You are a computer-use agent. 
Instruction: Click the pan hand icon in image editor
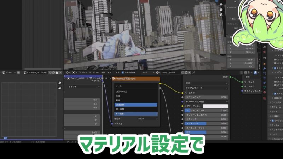coord(60,89)
